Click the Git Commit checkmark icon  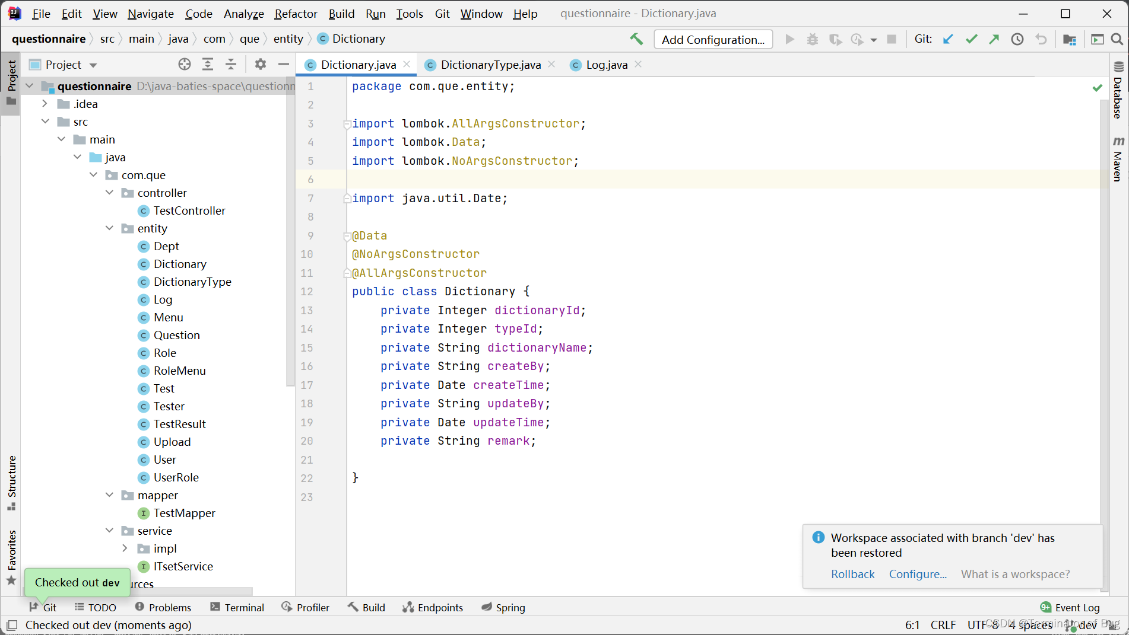971,39
